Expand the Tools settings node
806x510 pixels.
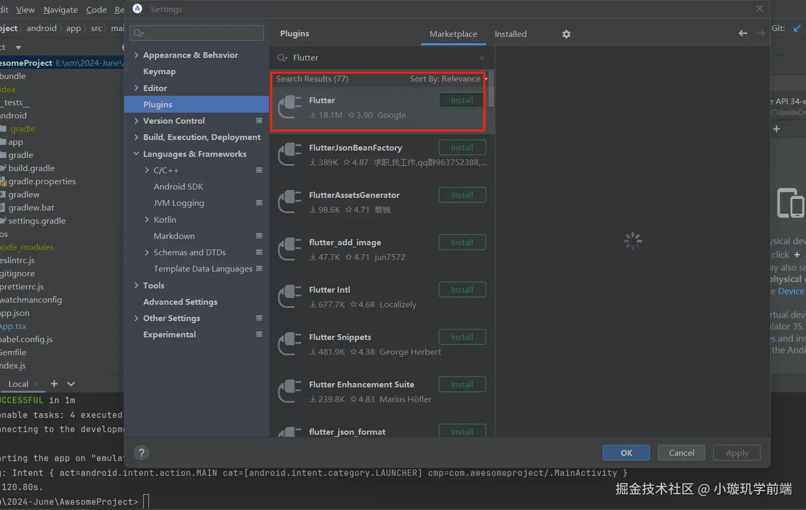(136, 285)
